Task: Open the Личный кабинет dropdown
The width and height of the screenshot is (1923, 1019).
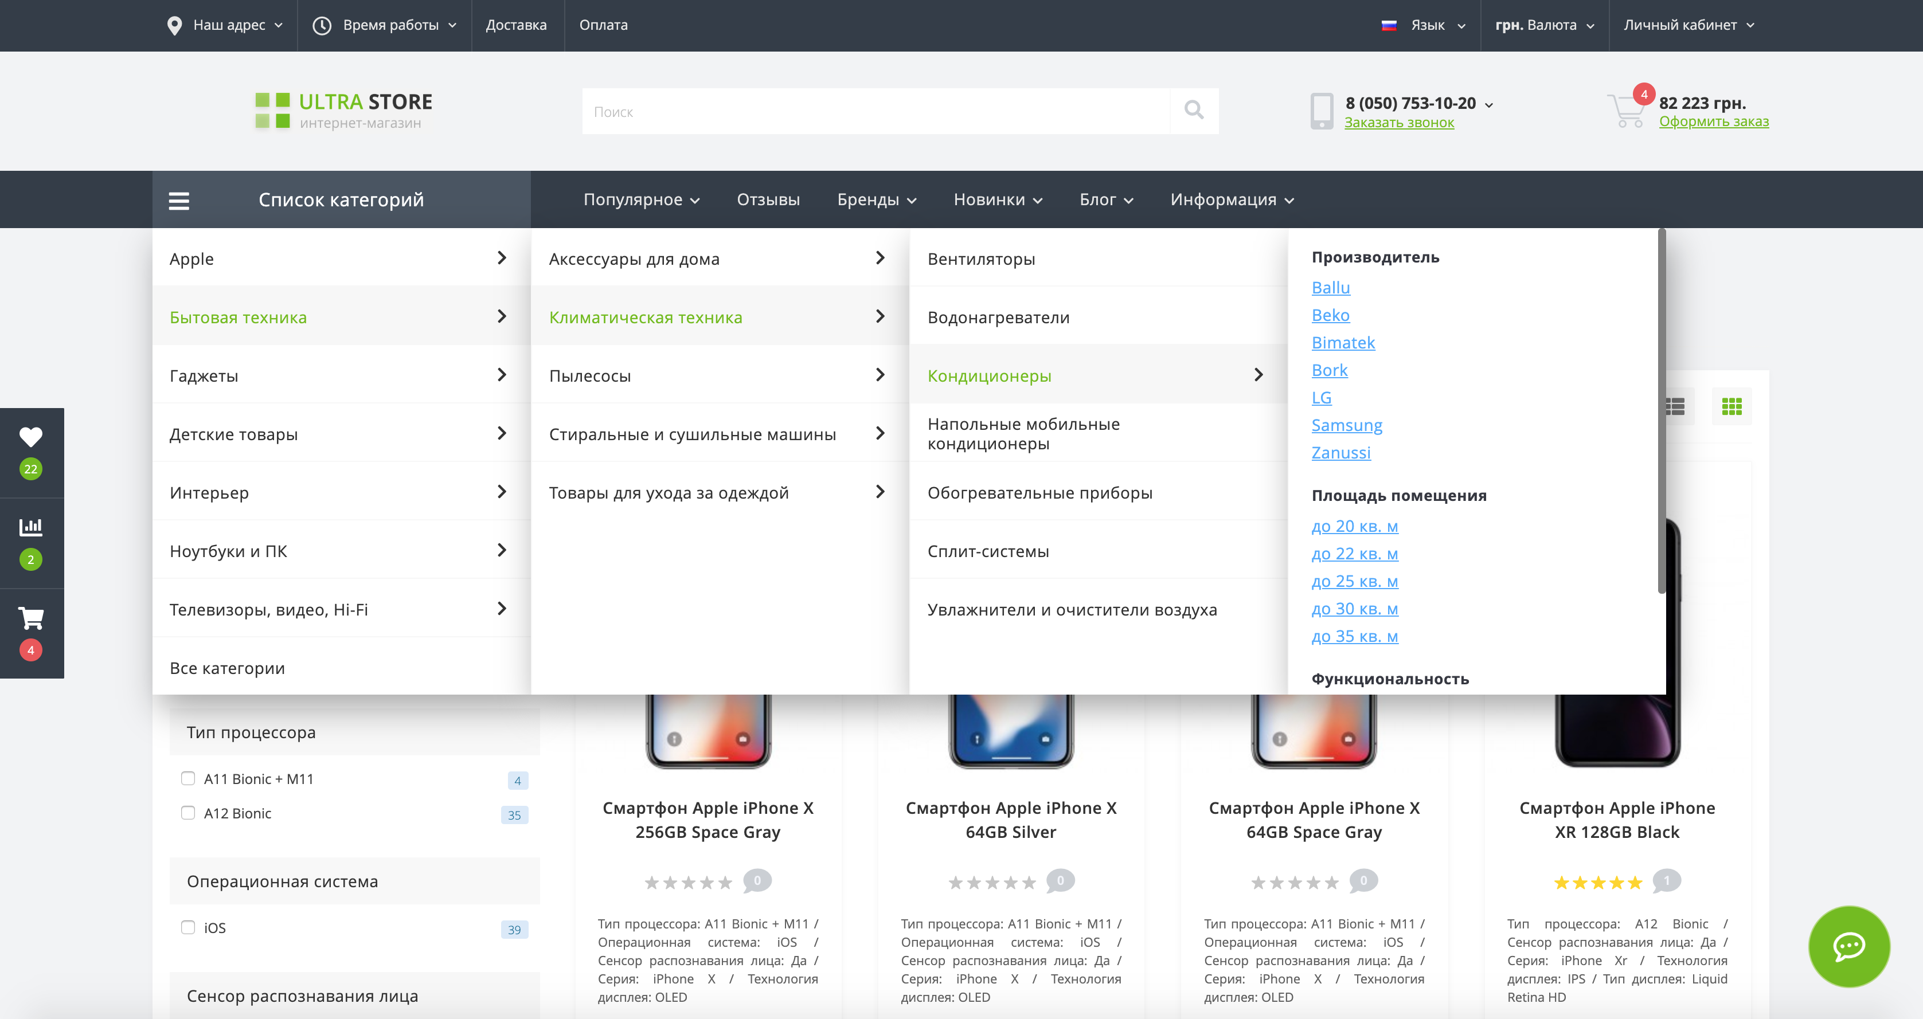Action: click(x=1689, y=25)
